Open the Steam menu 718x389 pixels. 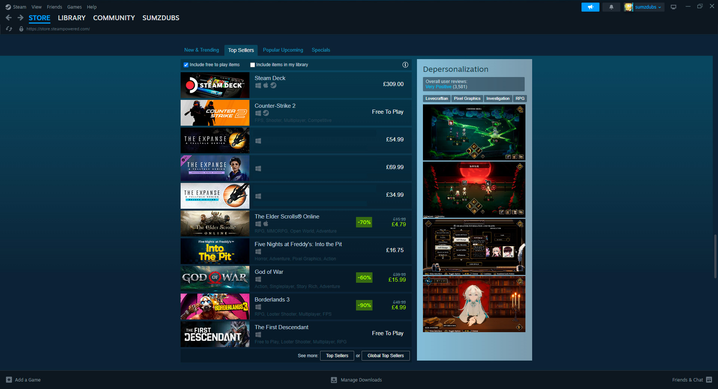coord(19,7)
